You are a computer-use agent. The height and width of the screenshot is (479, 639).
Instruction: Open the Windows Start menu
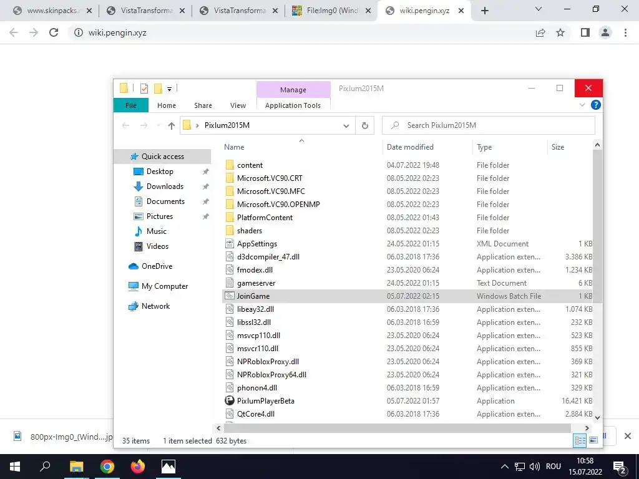tap(15, 467)
